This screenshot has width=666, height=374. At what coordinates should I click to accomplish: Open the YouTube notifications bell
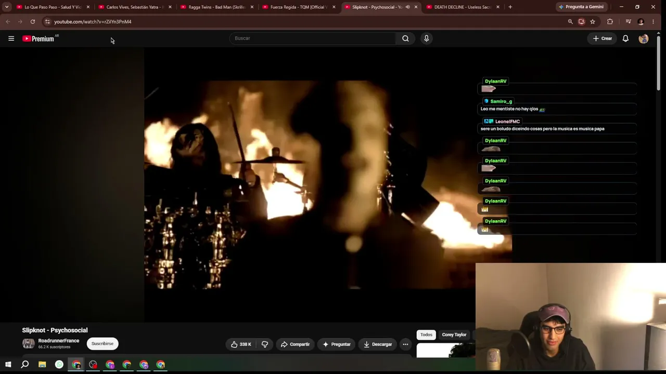625,38
